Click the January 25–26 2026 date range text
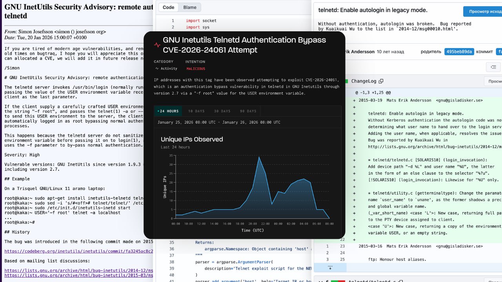The image size is (502, 282). (219, 122)
